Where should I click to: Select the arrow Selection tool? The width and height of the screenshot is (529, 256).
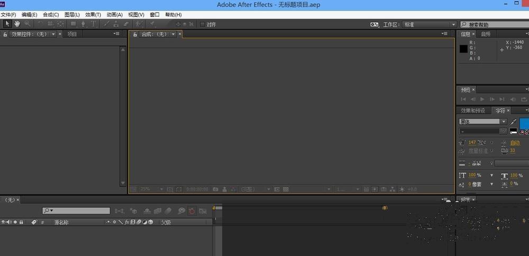(x=7, y=24)
